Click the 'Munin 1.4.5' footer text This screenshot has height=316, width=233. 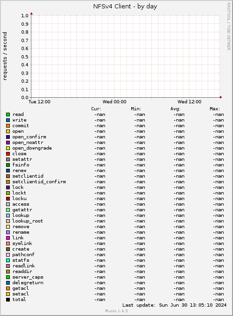click(116, 311)
